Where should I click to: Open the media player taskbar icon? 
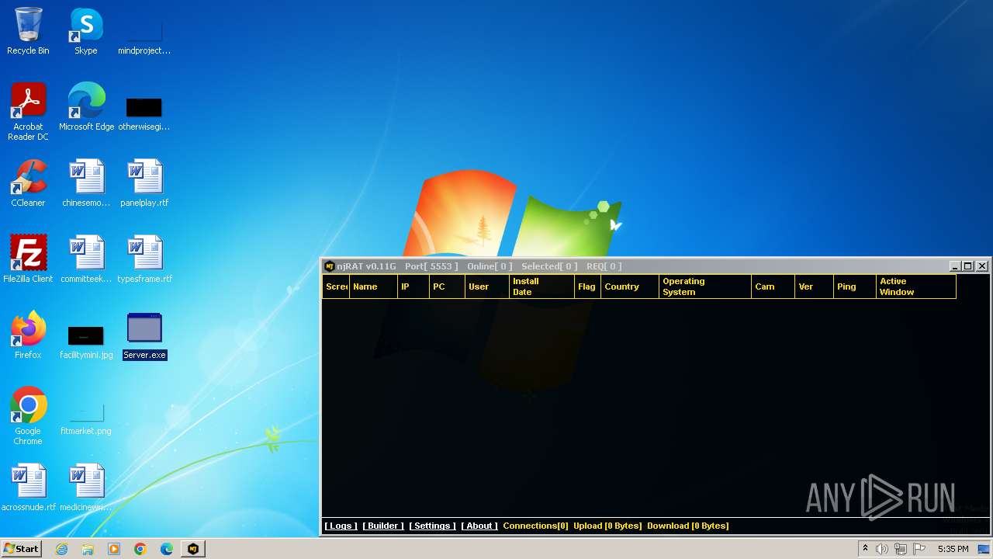coord(114,549)
